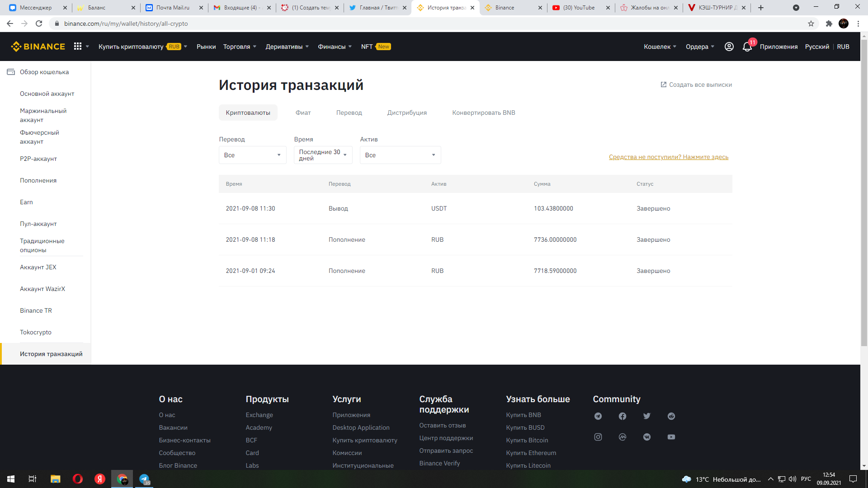
Task: Open Yandex browser from taskbar
Action: (100, 479)
